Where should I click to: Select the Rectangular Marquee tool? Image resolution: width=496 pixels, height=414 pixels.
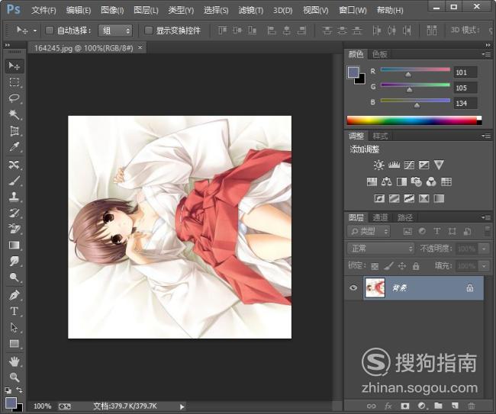[14, 82]
